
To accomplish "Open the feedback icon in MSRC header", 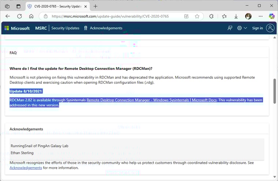I will click(x=230, y=28).
